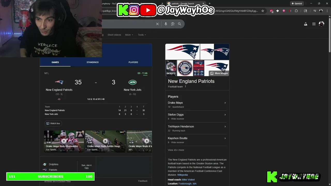The height and width of the screenshot is (186, 331).
Task: Open the Google apps grid
Action: pyautogui.click(x=314, y=24)
